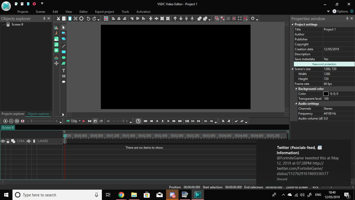The width and height of the screenshot is (355, 200).
Task: Open Options in top right
Action: pos(340,11)
